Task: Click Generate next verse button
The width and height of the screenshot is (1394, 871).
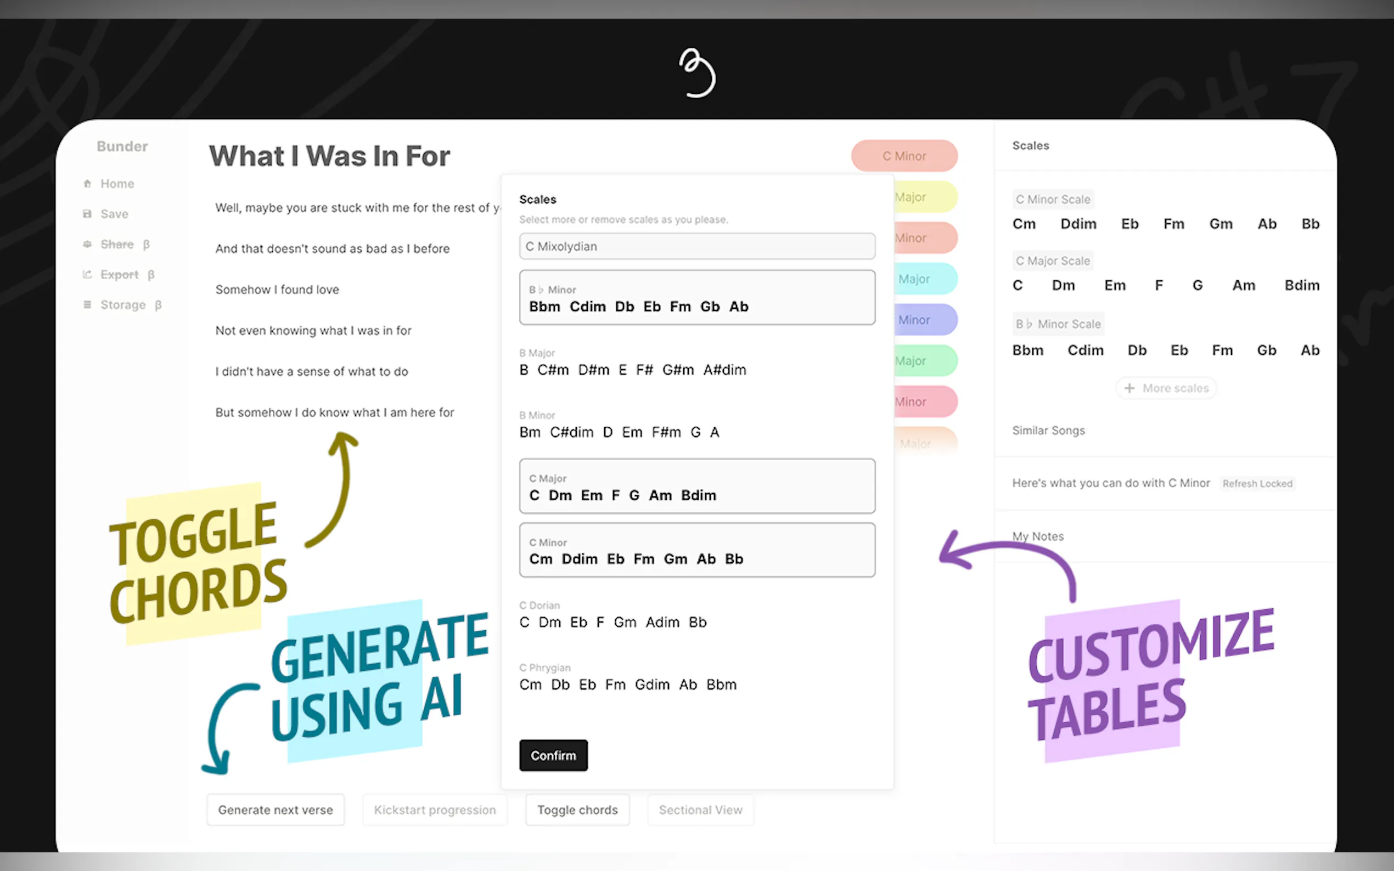Action: point(276,810)
